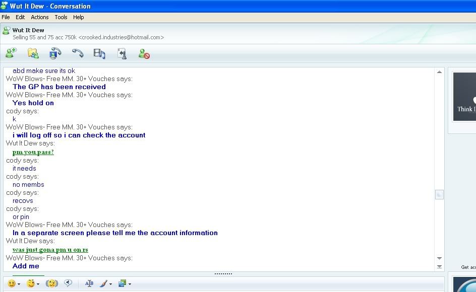Launch the games chess-piece icon
The image size is (476, 292).
(x=122, y=54)
